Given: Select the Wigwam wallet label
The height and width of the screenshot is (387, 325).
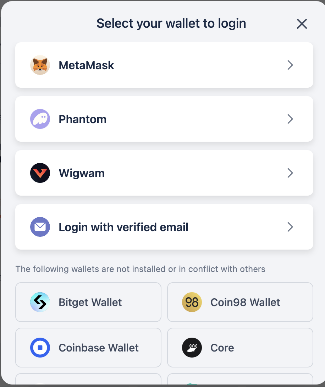Looking at the screenshot, I should point(82,173).
